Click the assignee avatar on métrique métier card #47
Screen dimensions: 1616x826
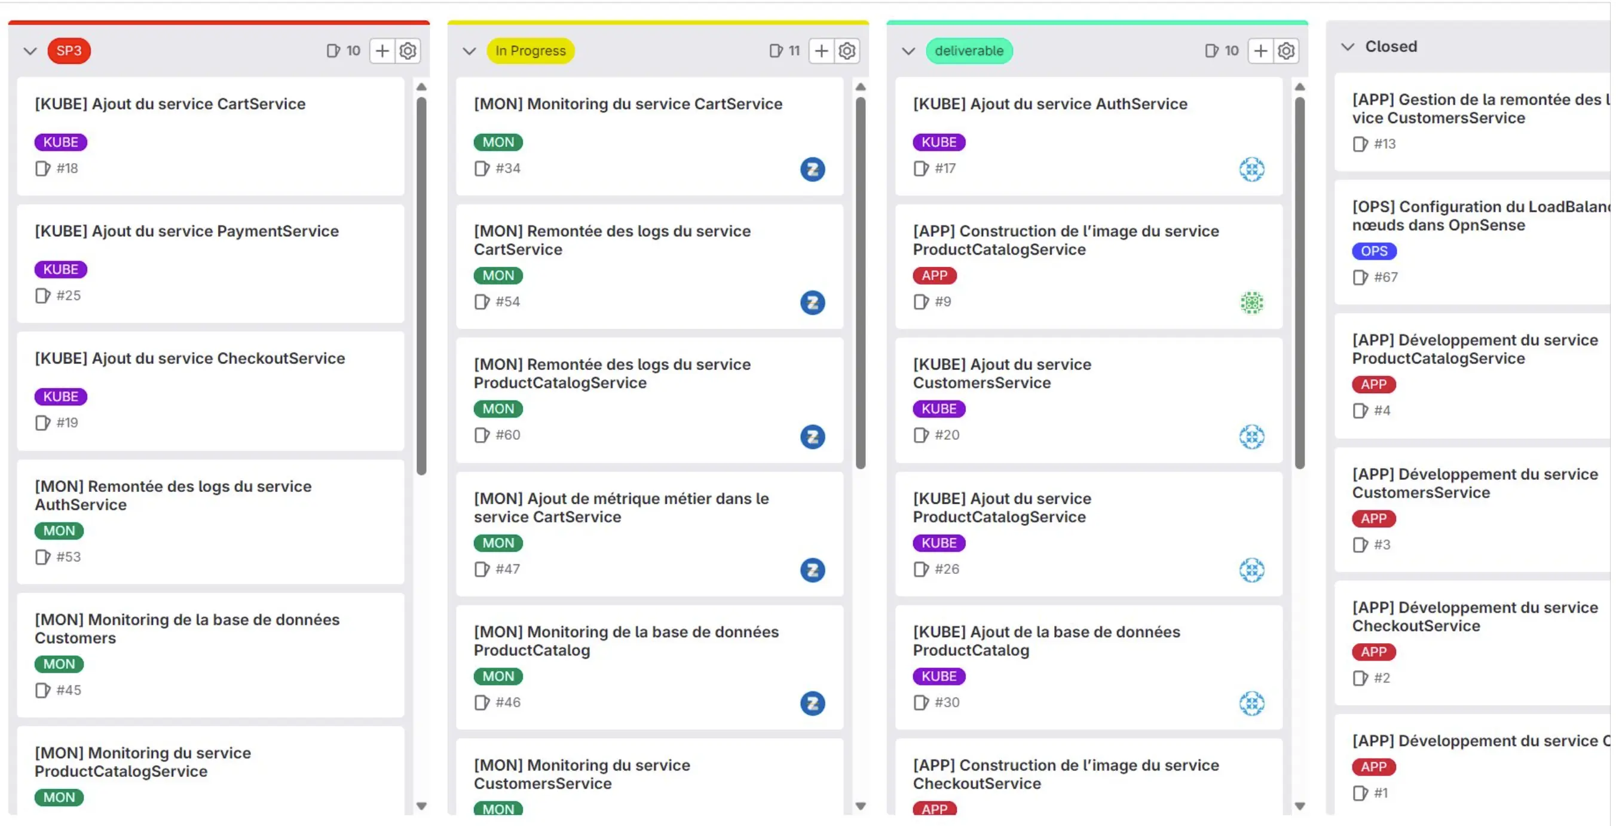[812, 570]
